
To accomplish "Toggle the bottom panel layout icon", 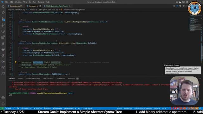I will pos(180,2).
